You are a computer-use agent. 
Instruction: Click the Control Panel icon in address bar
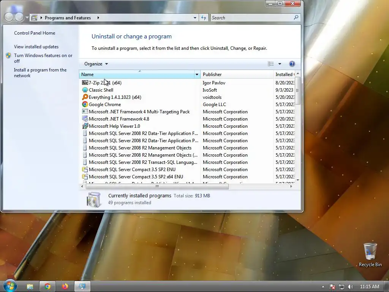pos(35,17)
